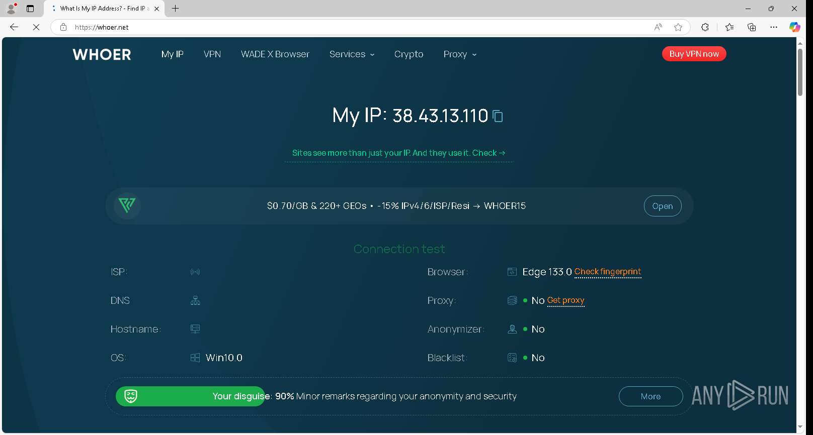Click the scrollbar down arrow

pyautogui.click(x=800, y=427)
